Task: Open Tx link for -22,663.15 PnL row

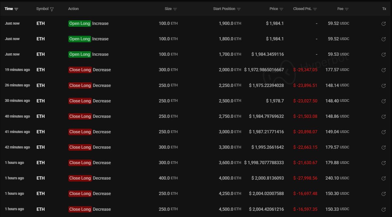Action: pos(384,147)
